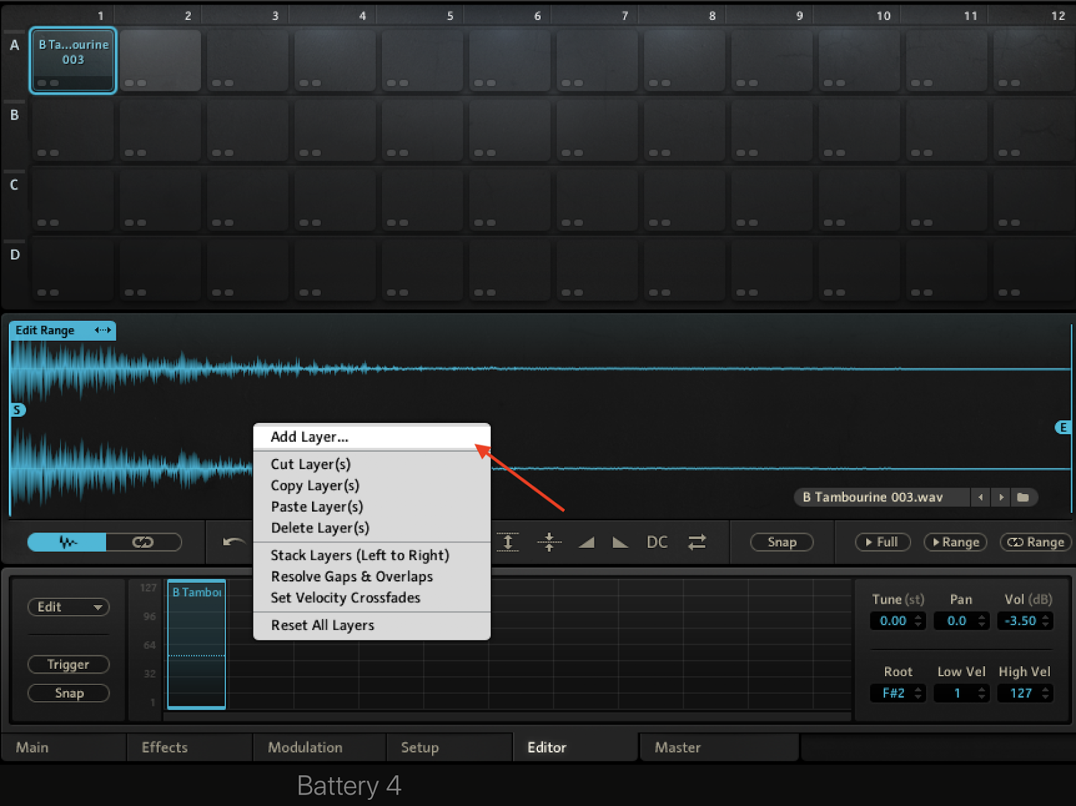Select the Editor tab
This screenshot has width=1076, height=806.
576,748
